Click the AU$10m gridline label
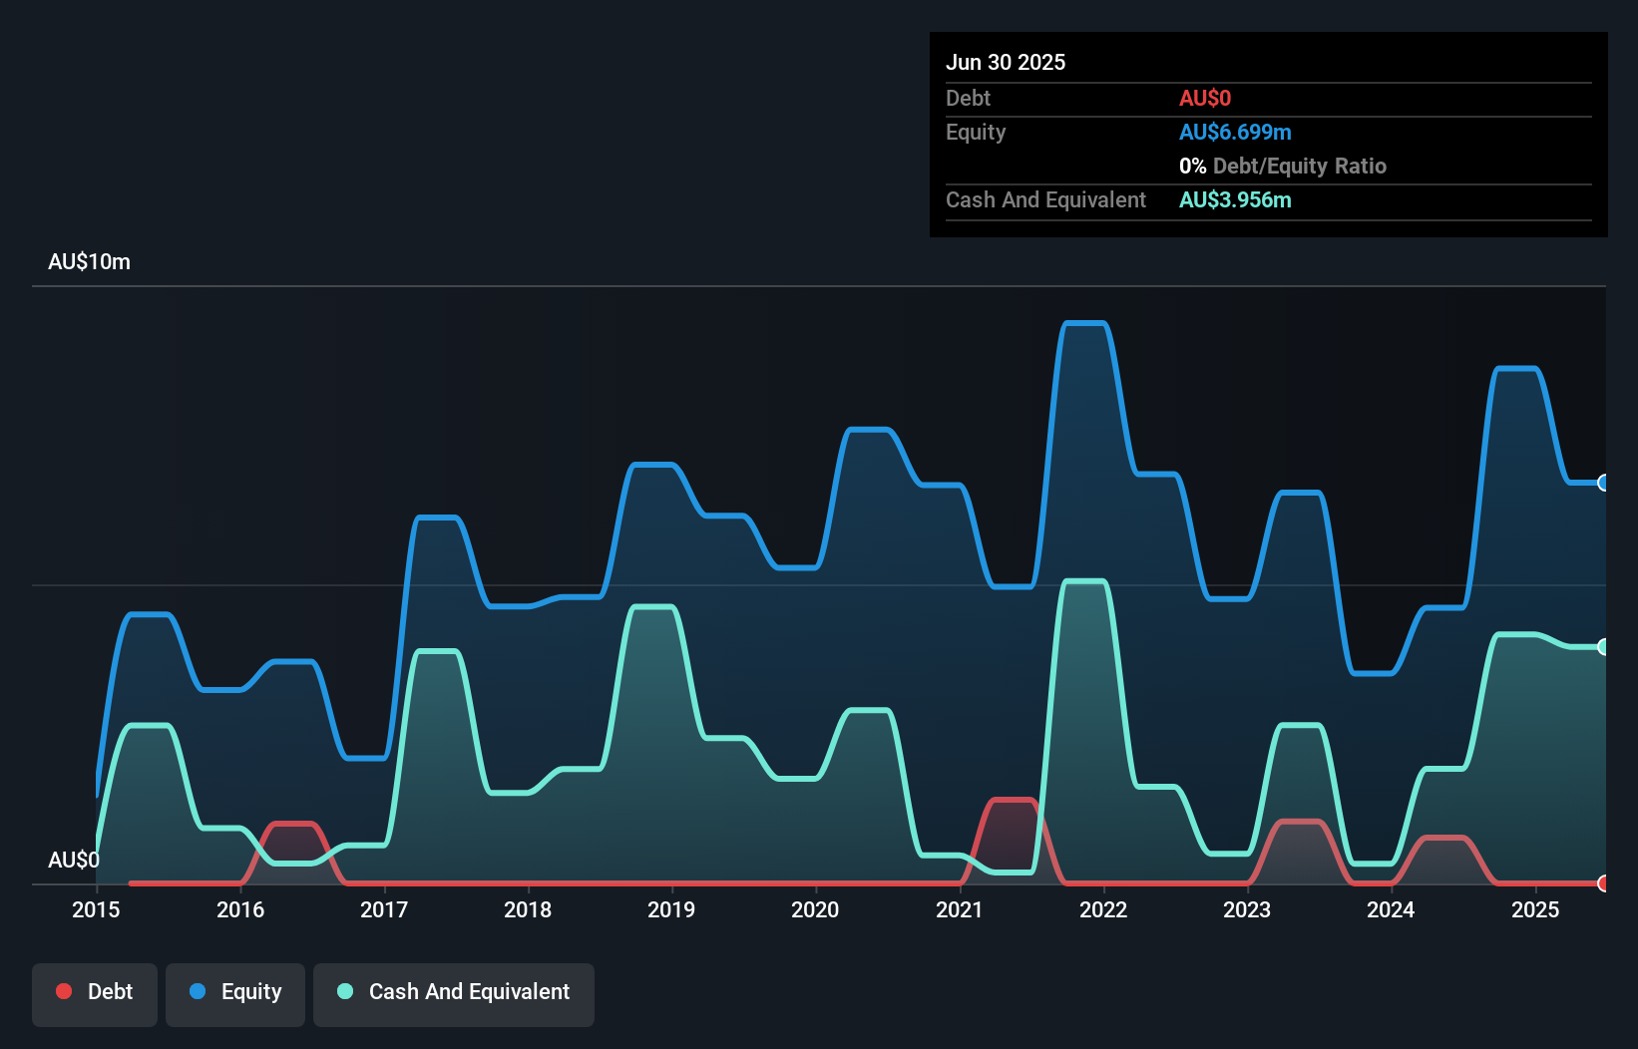 [88, 261]
